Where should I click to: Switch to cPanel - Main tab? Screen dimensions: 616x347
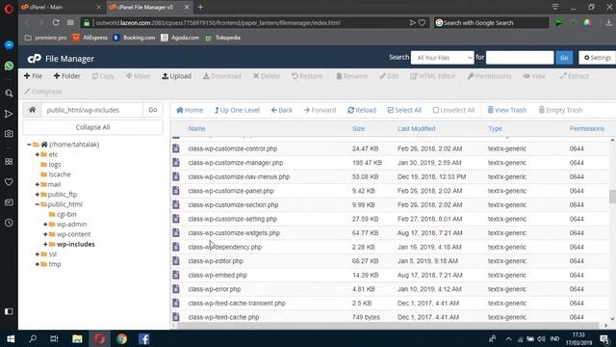coord(59,7)
